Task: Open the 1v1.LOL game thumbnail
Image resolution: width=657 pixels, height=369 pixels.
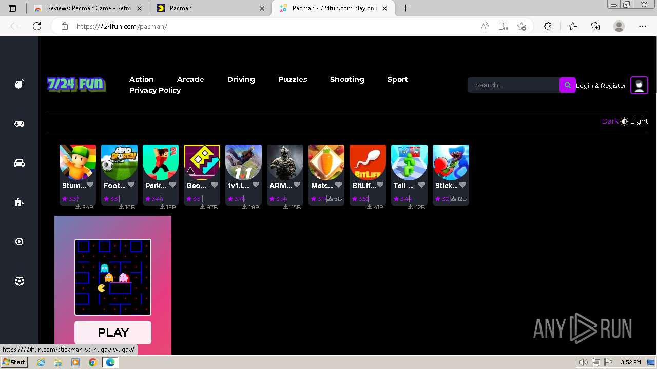Action: click(244, 162)
